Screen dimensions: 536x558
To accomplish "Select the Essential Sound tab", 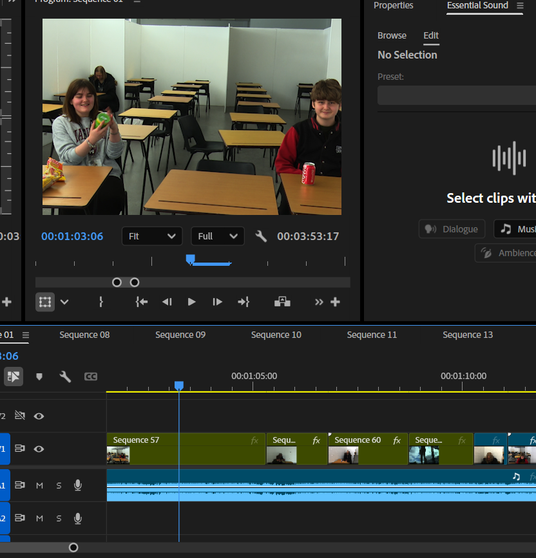I will pyautogui.click(x=477, y=5).
